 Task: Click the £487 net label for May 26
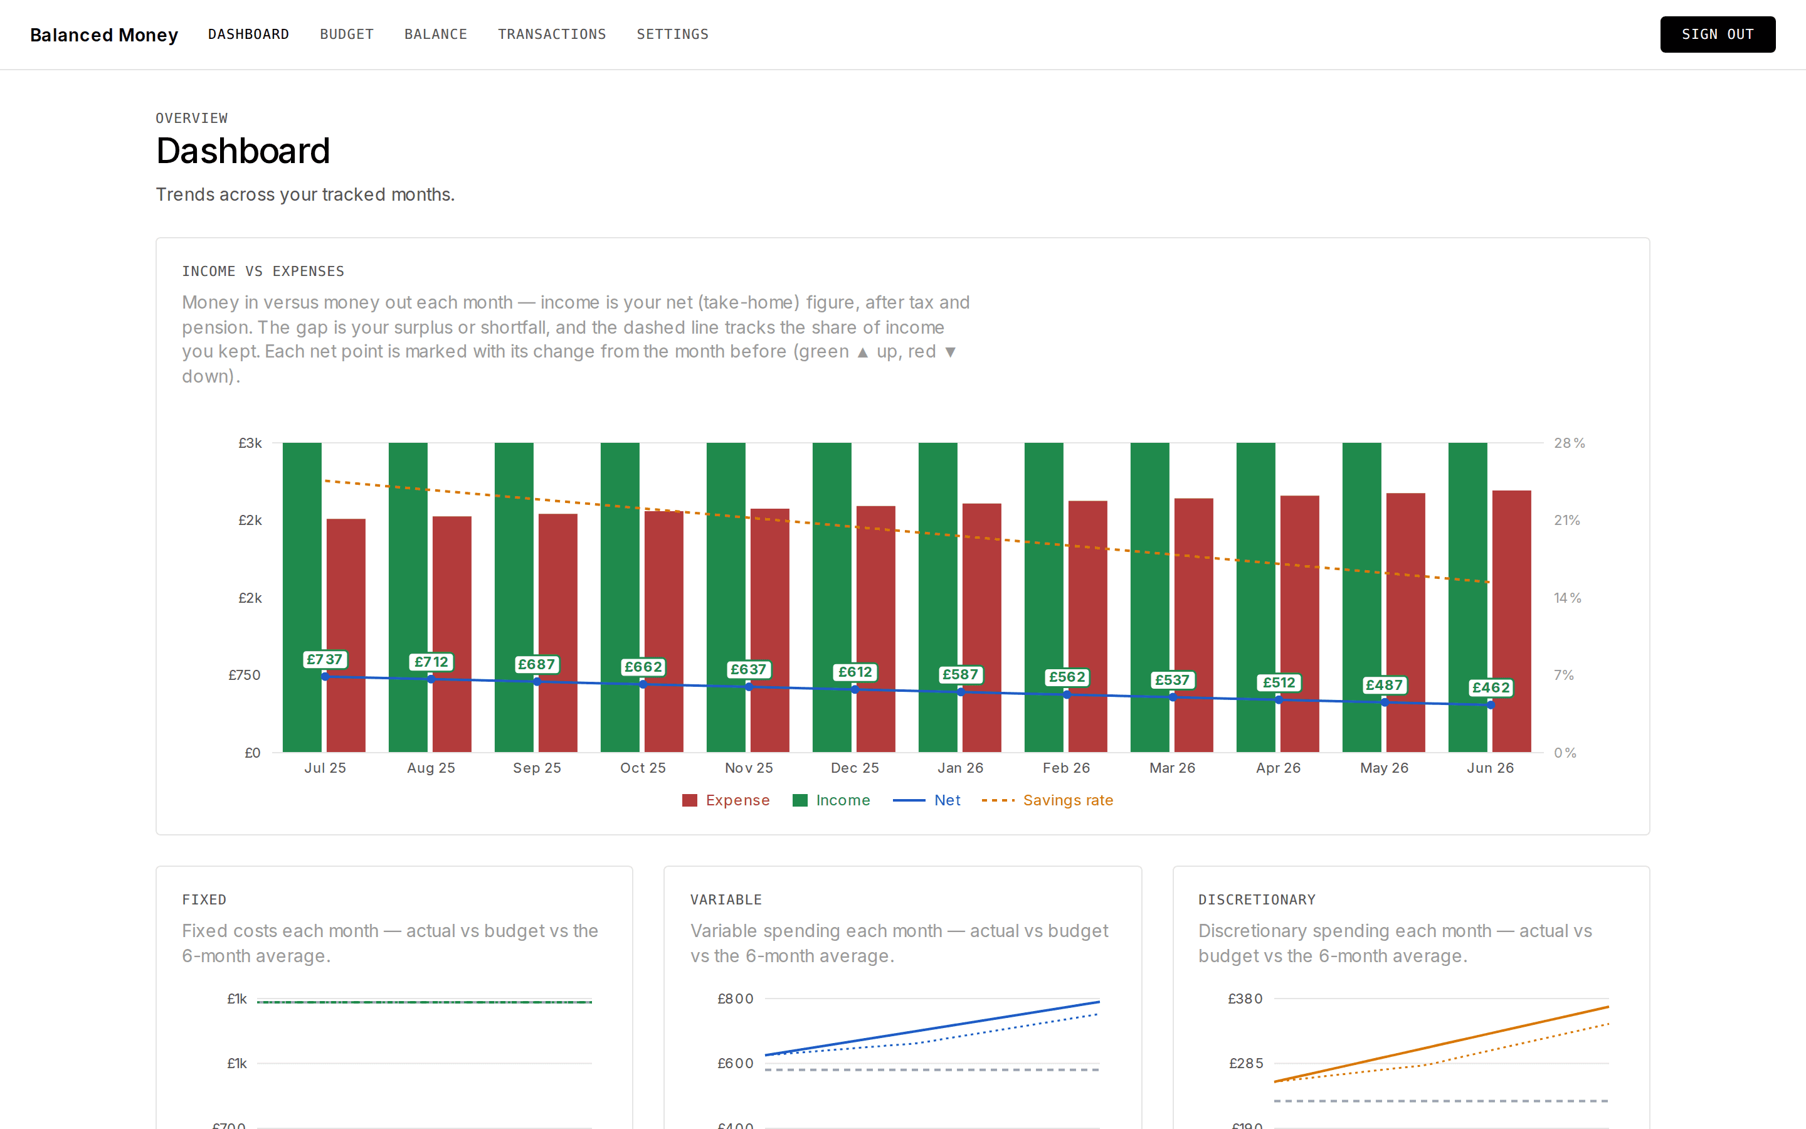point(1385,686)
